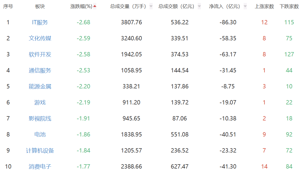Open the IT服务 sector link
The height and width of the screenshot is (176, 301).
(x=40, y=22)
